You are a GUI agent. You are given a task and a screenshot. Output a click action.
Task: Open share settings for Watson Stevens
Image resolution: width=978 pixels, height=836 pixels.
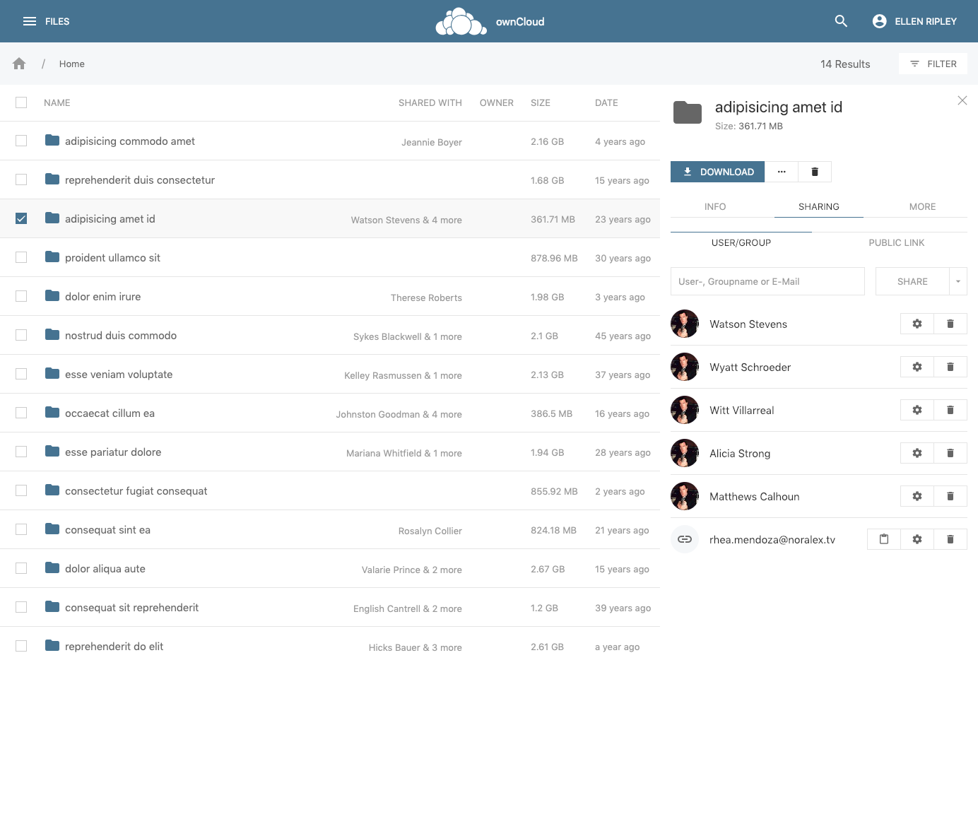pos(917,324)
